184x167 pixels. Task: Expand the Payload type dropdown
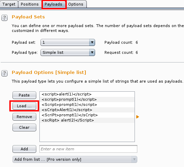pos(68,52)
